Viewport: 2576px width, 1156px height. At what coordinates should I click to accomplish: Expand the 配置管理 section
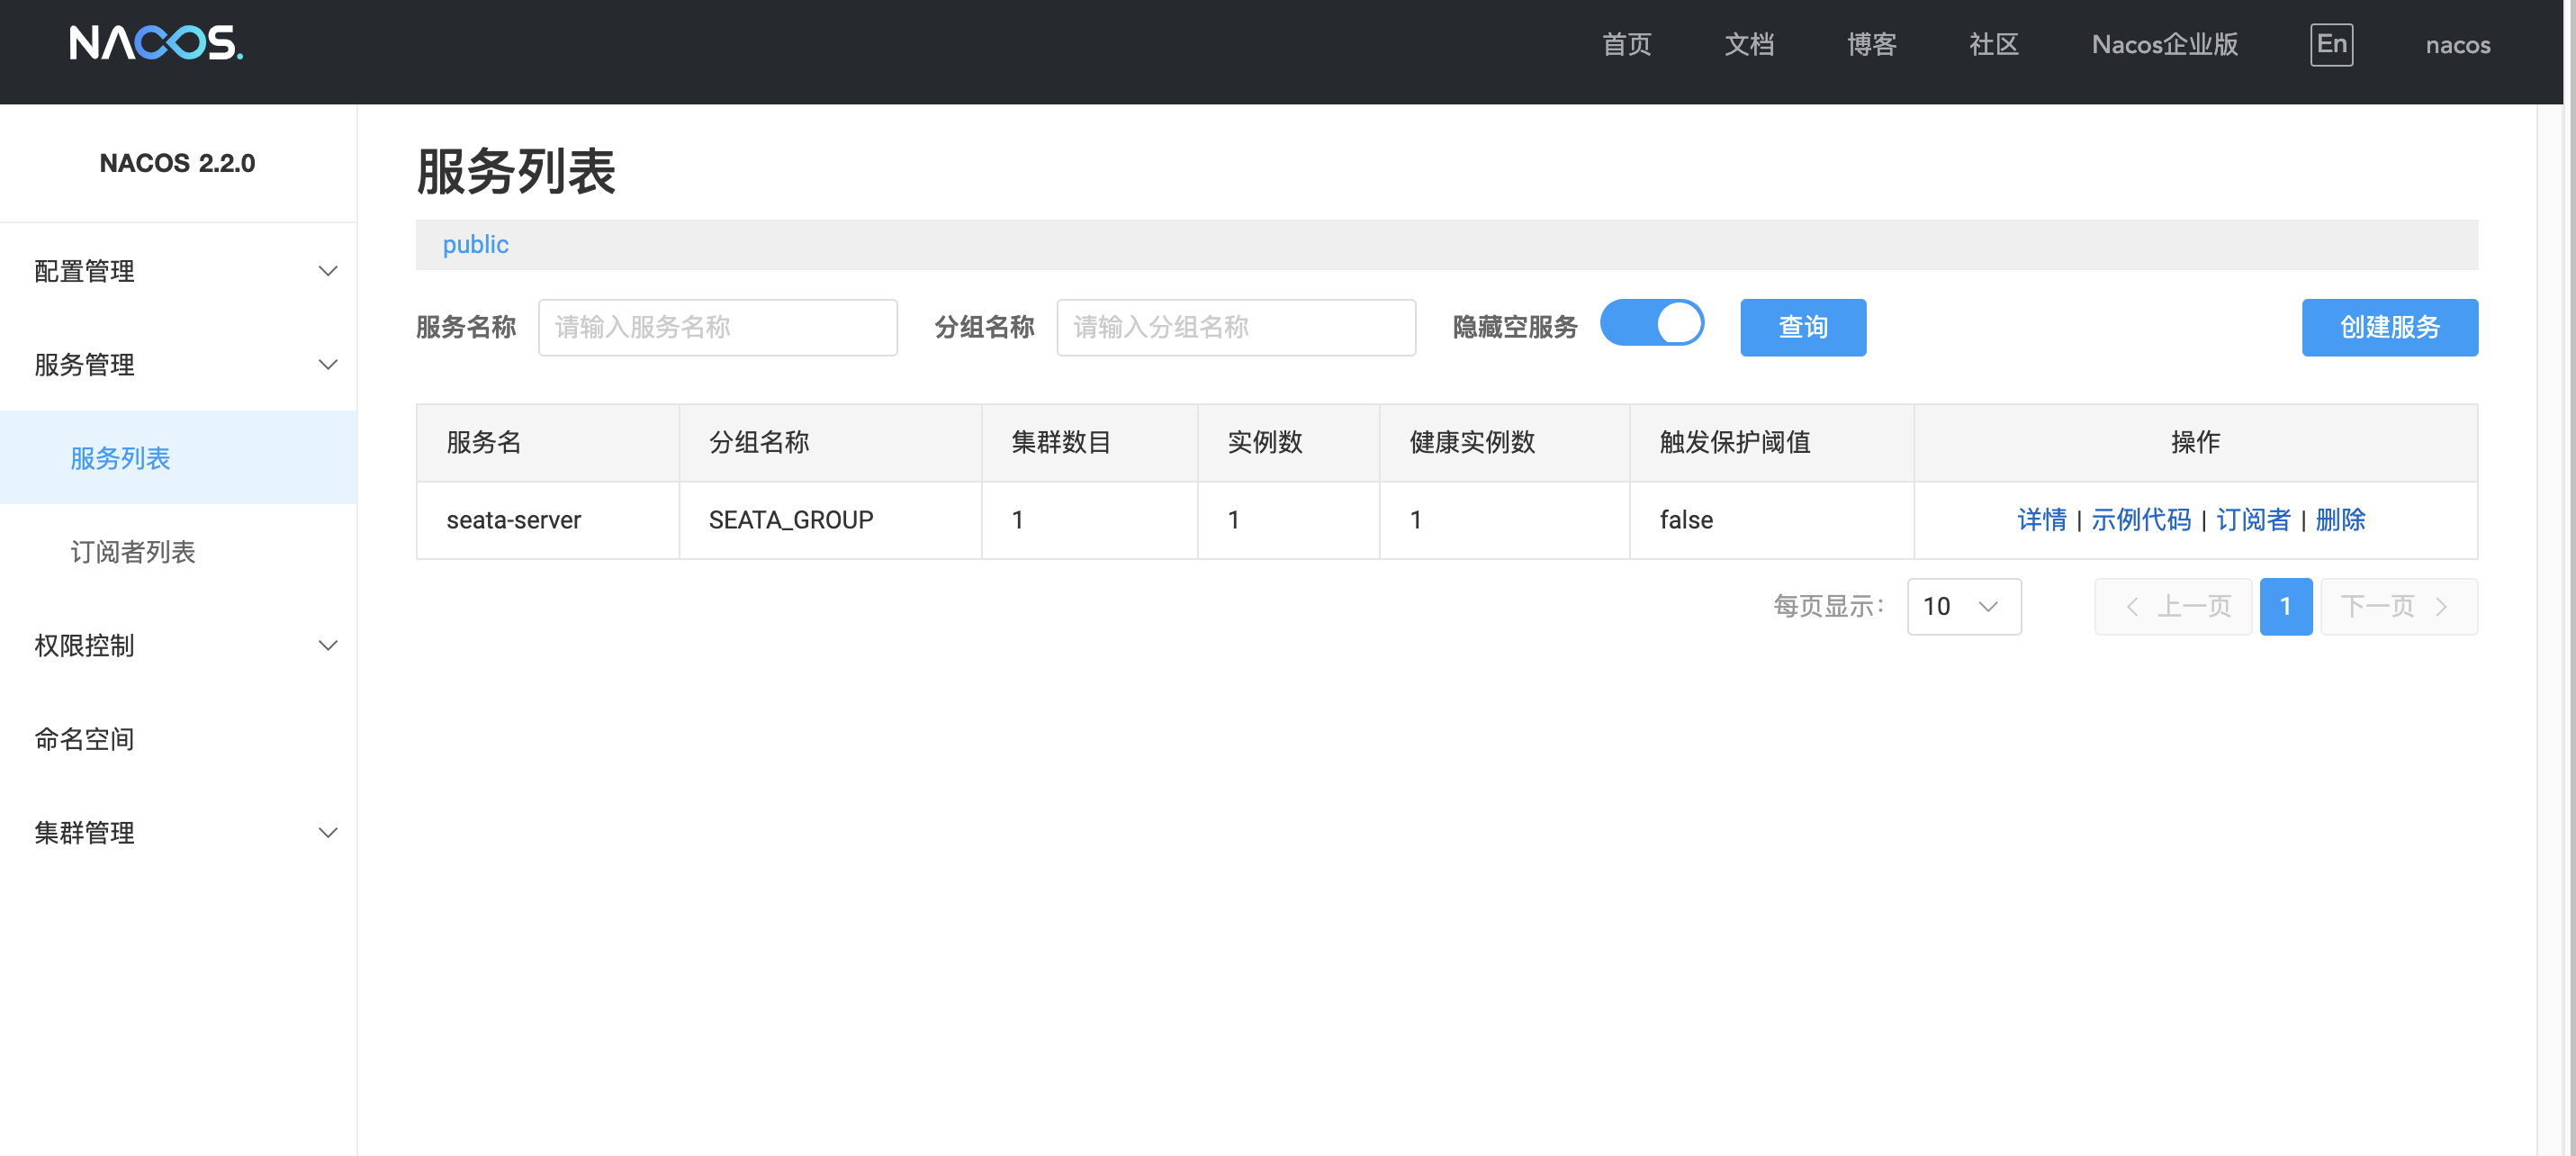[84, 271]
